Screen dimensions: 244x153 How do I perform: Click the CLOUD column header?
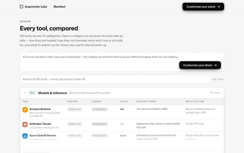(x=124, y=101)
